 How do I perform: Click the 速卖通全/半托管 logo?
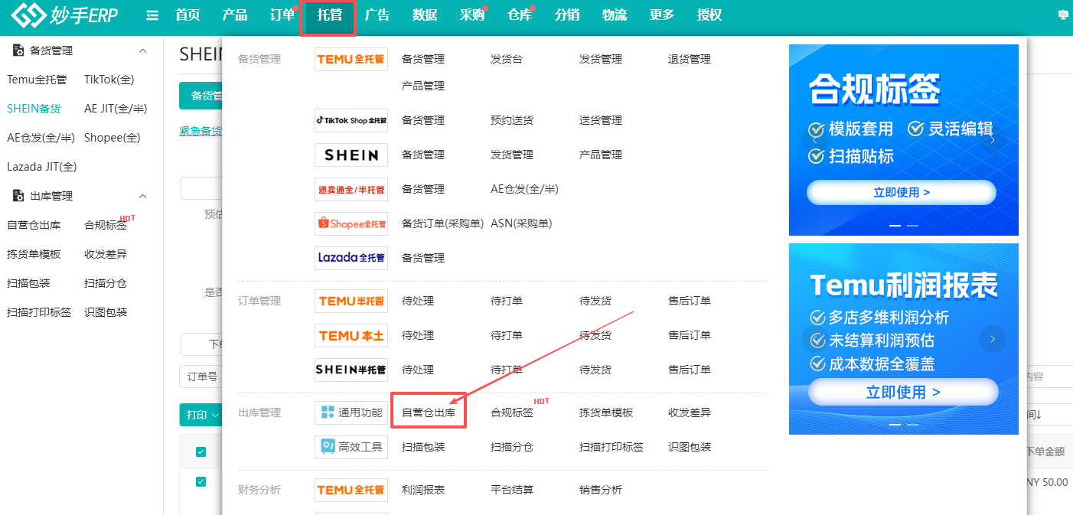coord(351,189)
